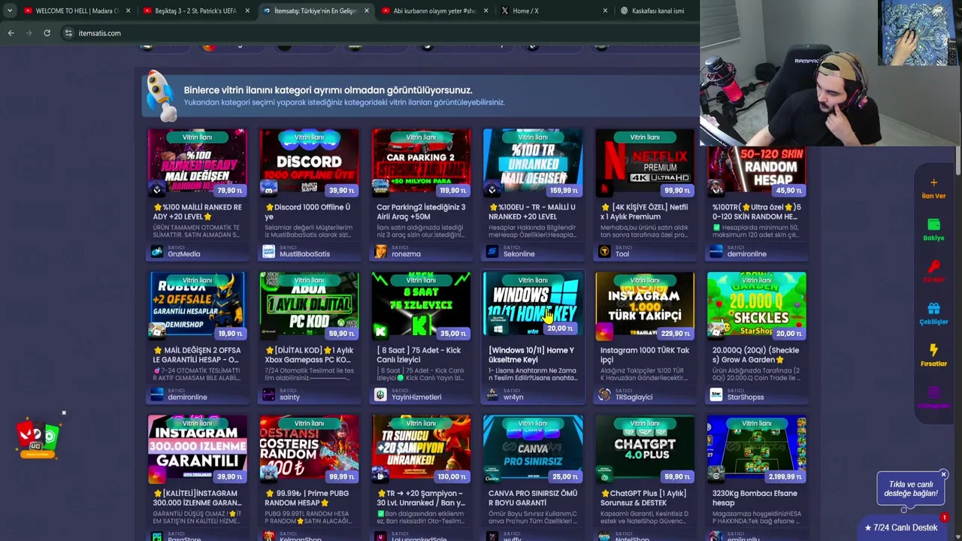The image size is (962, 541).
Task: Click the browser forward arrow
Action: [29, 33]
